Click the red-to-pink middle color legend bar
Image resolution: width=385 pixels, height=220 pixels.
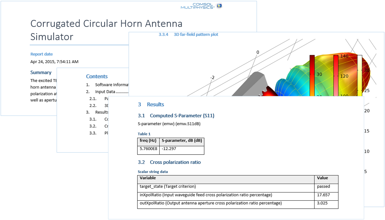pyautogui.click(x=336, y=75)
